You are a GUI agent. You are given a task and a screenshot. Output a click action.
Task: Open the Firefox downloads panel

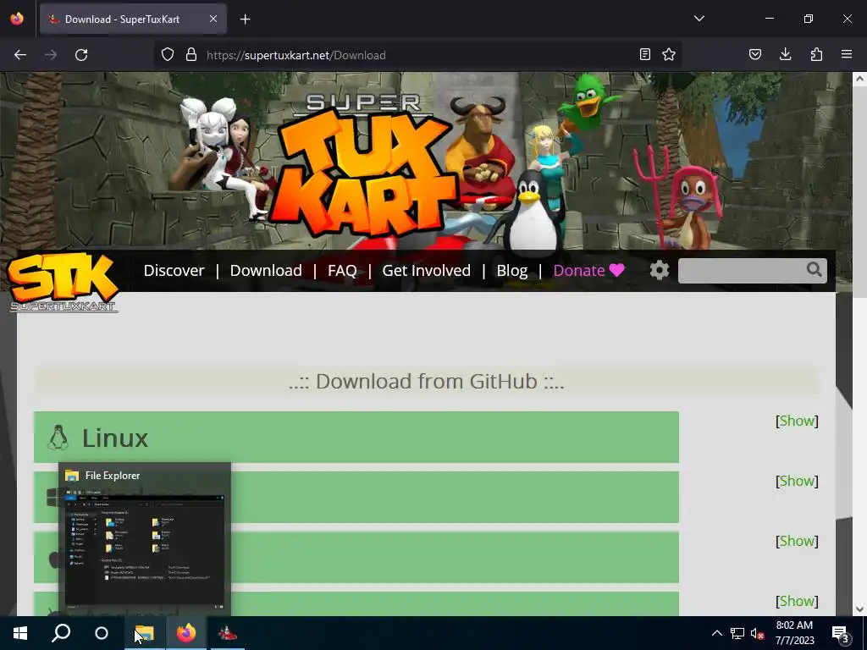785,54
